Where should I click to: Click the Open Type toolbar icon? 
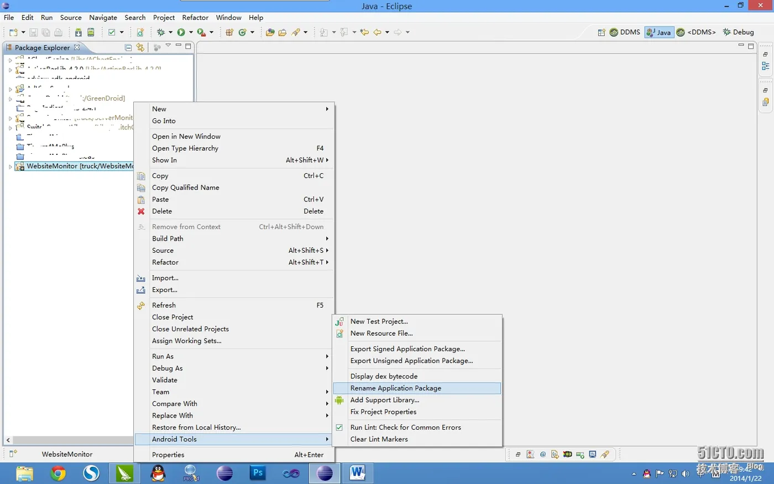[x=270, y=33]
